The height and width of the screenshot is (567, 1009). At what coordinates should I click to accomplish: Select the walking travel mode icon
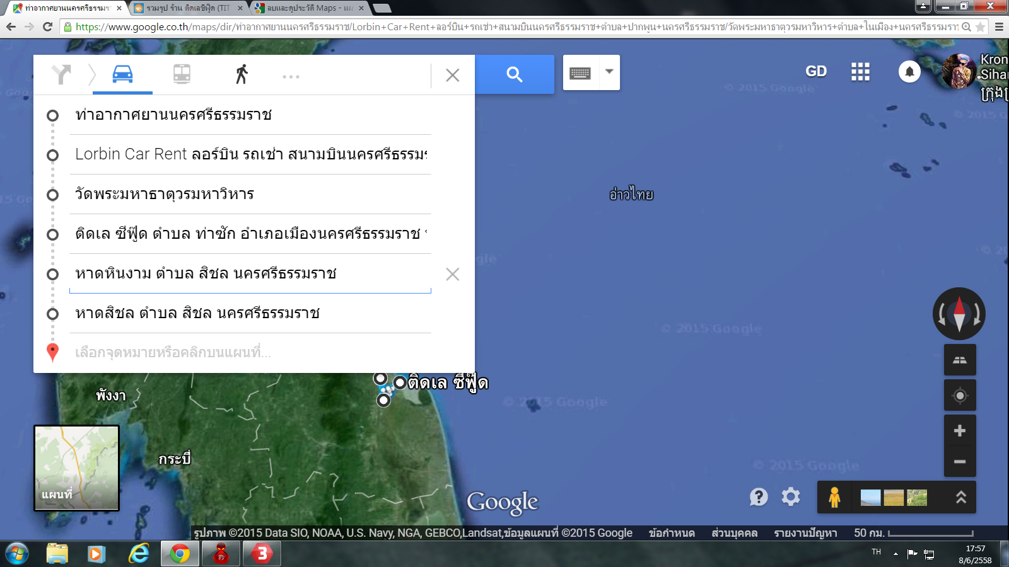(242, 74)
